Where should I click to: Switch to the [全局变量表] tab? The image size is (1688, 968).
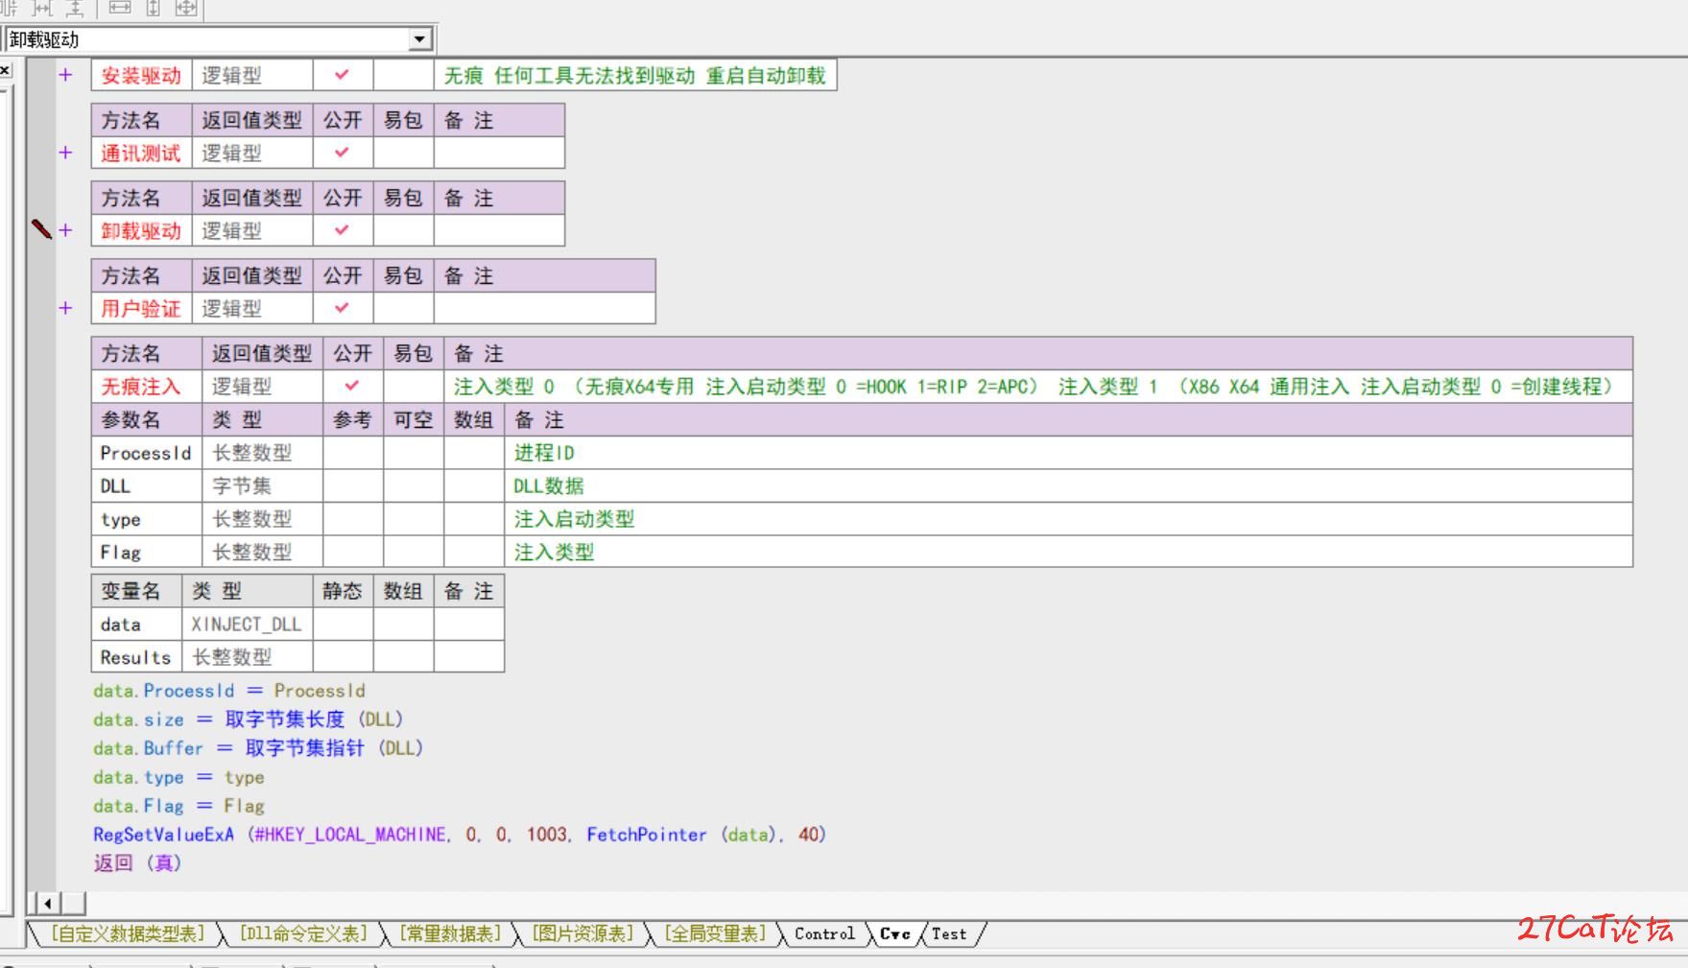pyautogui.click(x=715, y=933)
